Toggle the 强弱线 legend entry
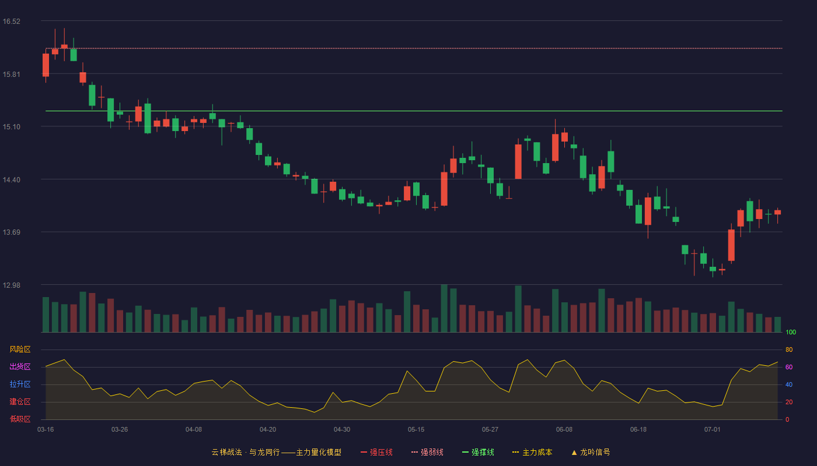 [427, 452]
